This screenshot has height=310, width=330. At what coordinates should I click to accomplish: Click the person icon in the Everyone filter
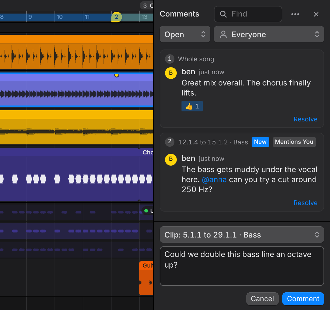(x=223, y=34)
